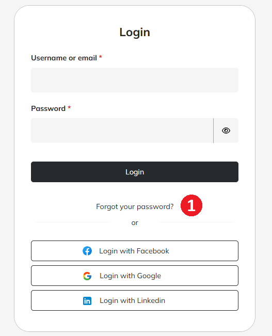
Task: Open the Forgot your password link
Action: (x=135, y=206)
